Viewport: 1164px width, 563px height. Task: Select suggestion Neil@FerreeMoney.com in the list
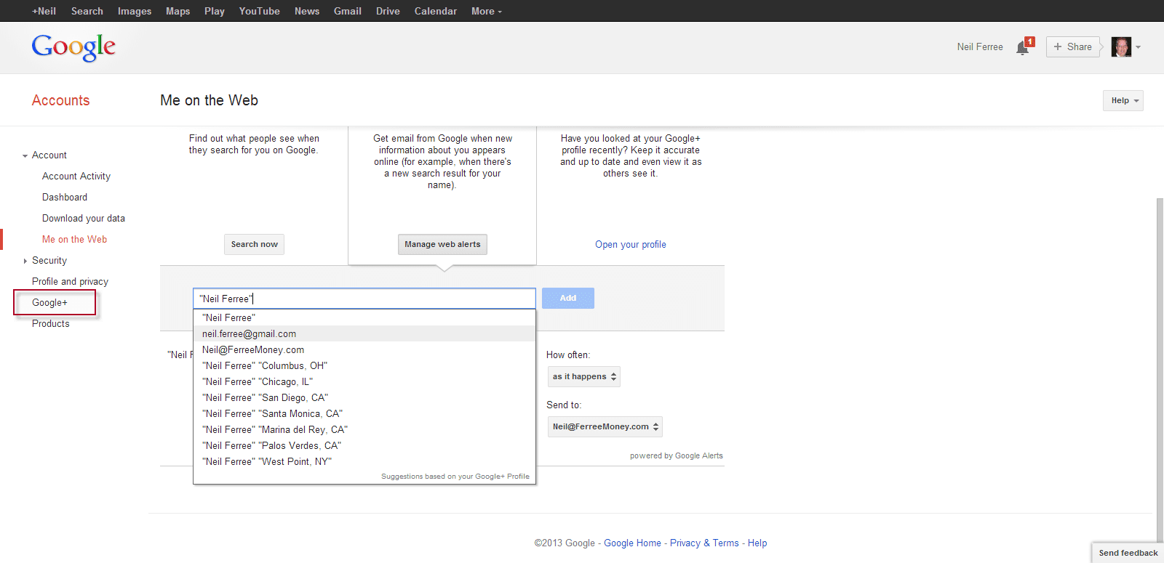click(x=364, y=349)
